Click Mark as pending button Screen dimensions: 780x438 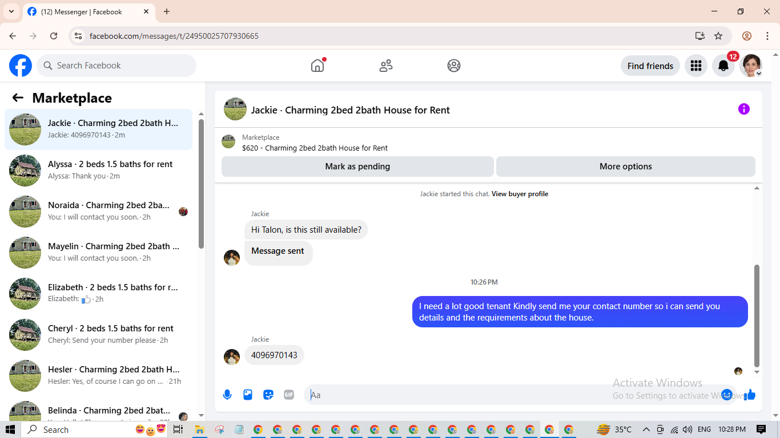click(357, 167)
